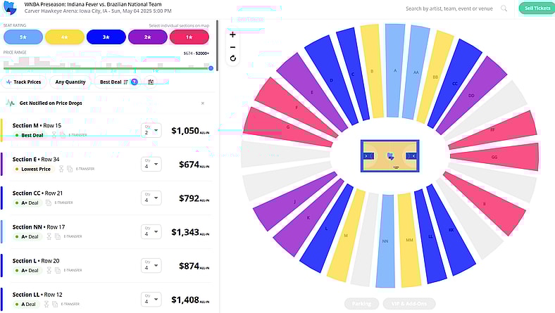This screenshot has width=555, height=313.
Task: Click the price drops chart icon
Action: pyautogui.click(x=11, y=103)
